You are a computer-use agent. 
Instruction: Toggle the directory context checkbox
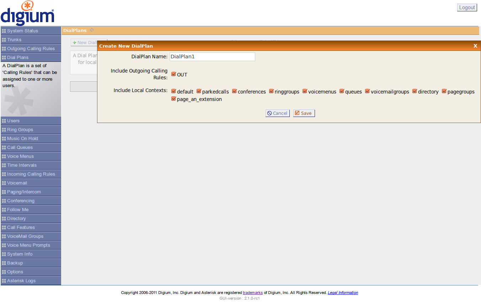pos(415,91)
